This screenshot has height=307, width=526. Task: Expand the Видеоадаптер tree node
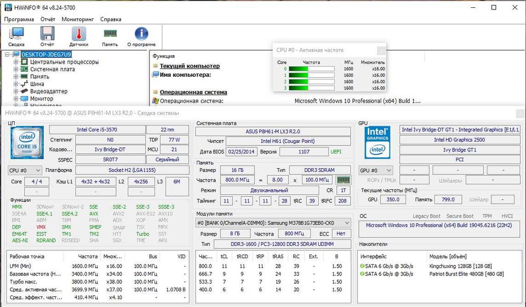click(16, 91)
